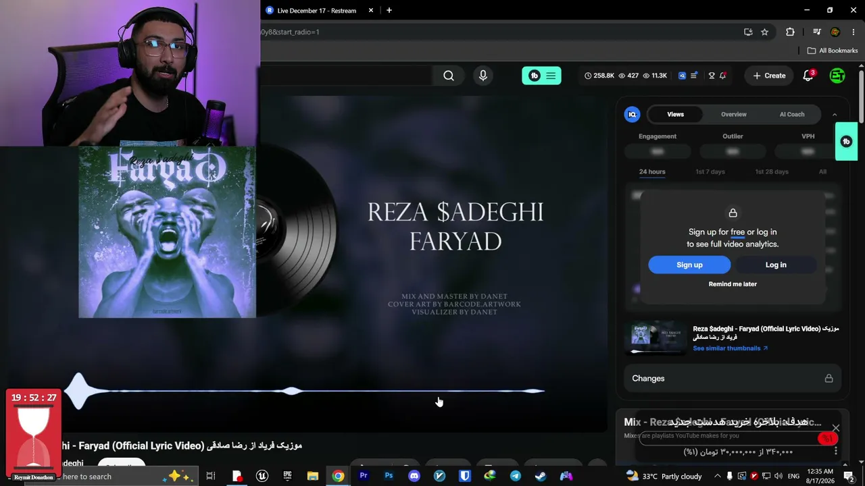Expand the locked Changes section
Screen dimensions: 865x486
coord(733,379)
